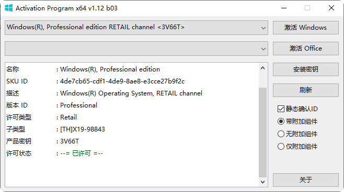
Task: Click the Windows logo icon in title bar
Action: pos(9,8)
